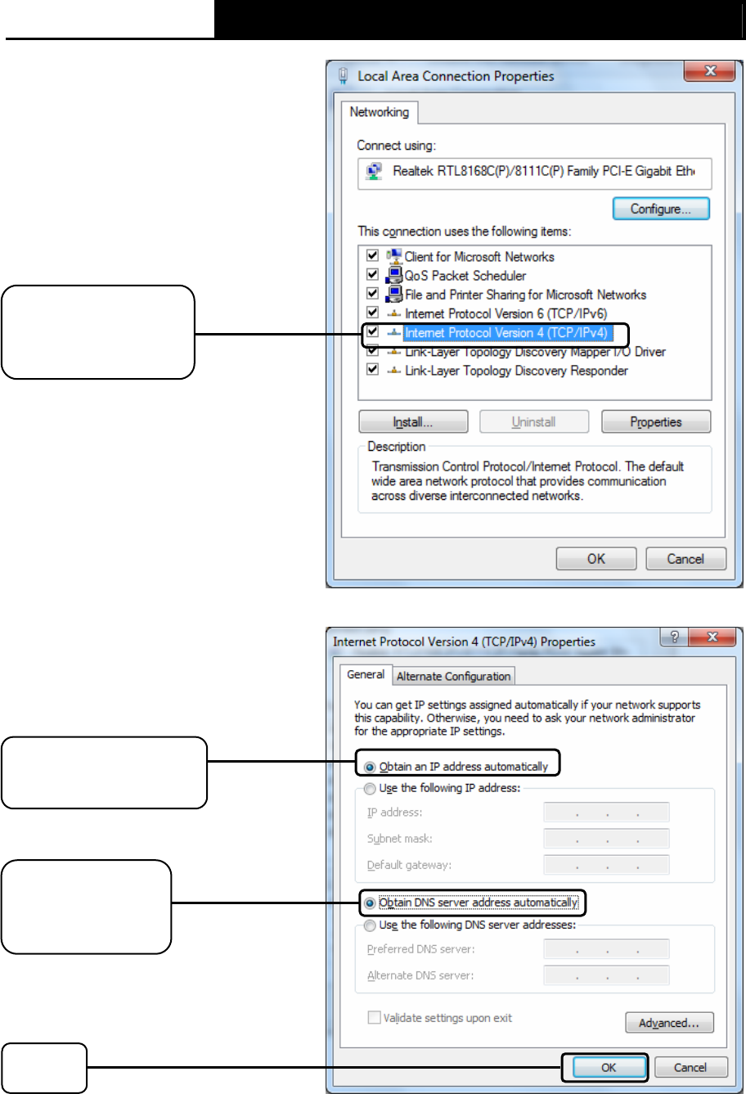Click the Install... button

point(413,422)
